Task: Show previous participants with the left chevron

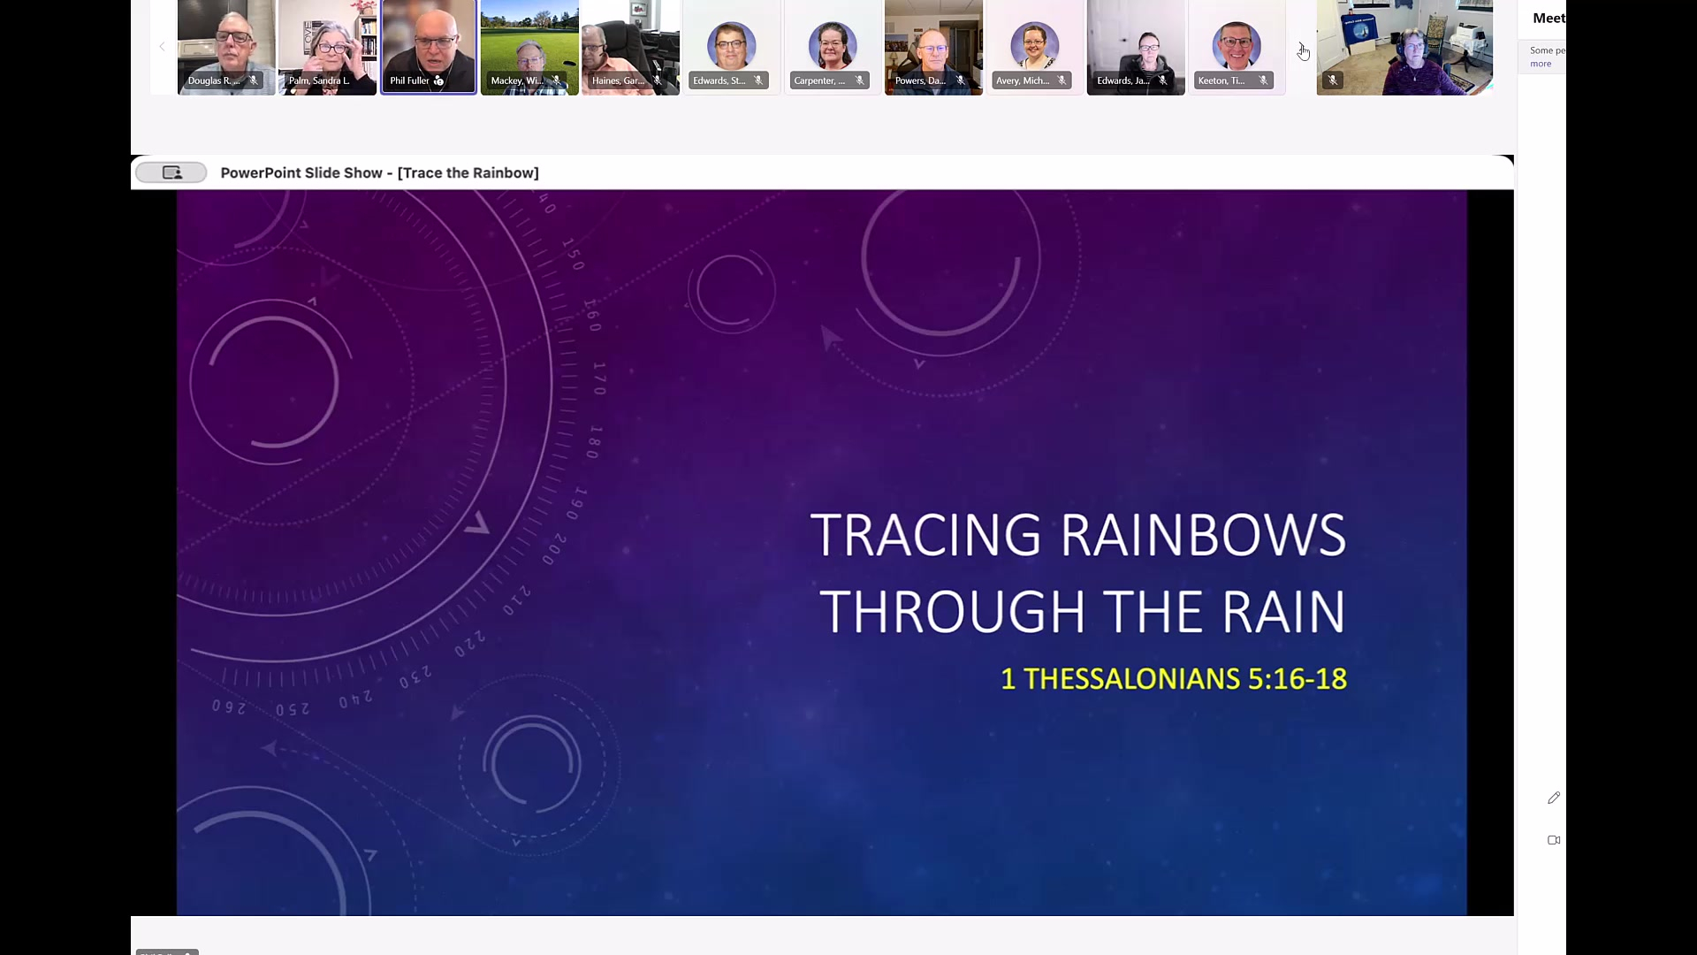Action: (162, 47)
